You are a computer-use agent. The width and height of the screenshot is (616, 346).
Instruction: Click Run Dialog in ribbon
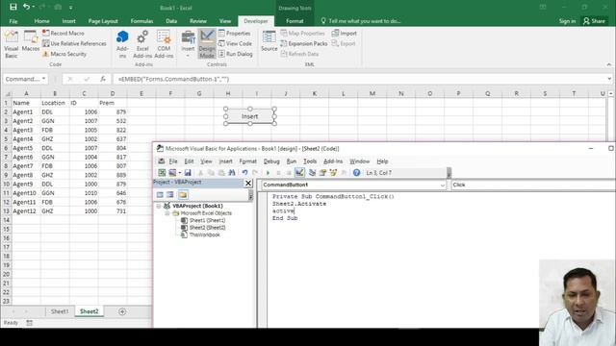coord(235,54)
